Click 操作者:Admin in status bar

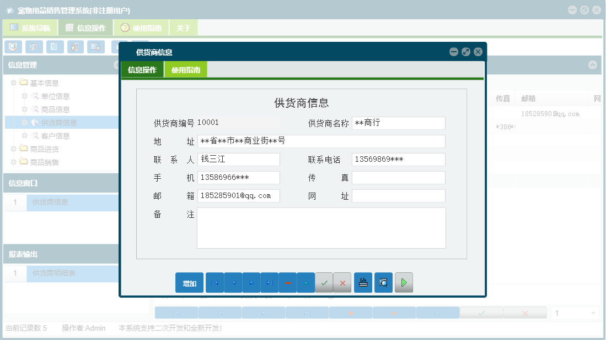[83, 328]
